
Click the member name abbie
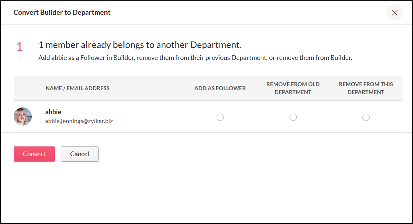[x=53, y=112]
